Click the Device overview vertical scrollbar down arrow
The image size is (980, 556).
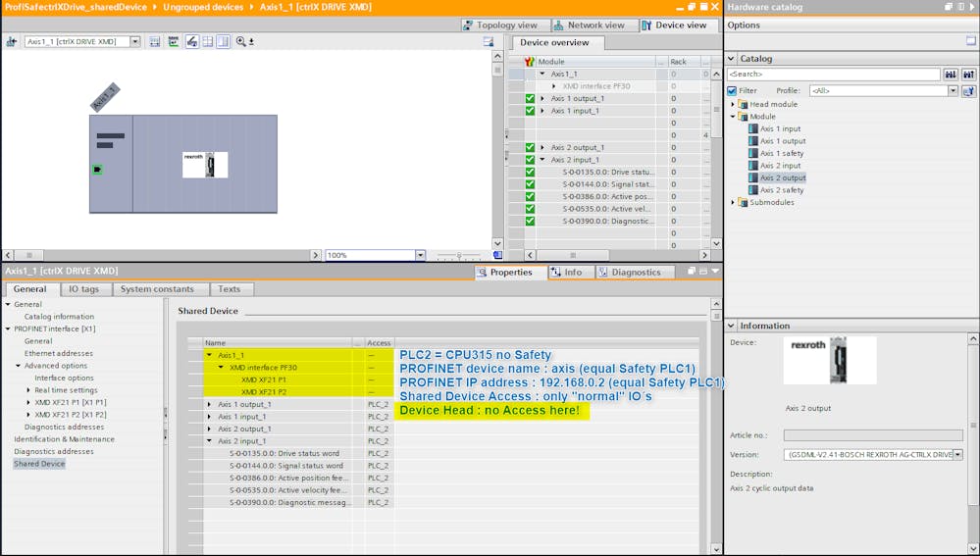tap(716, 243)
